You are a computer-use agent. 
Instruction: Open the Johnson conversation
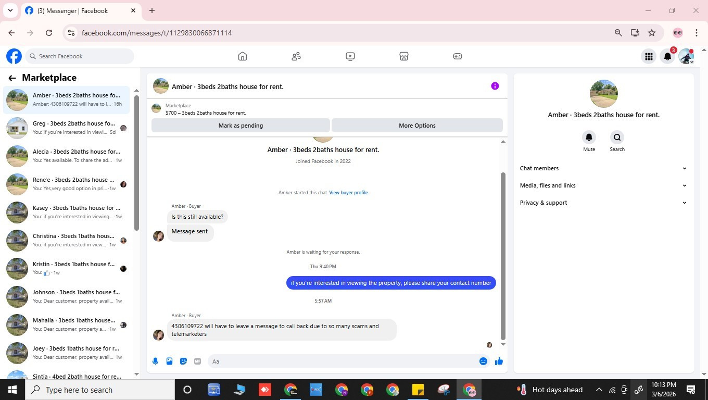click(67, 296)
